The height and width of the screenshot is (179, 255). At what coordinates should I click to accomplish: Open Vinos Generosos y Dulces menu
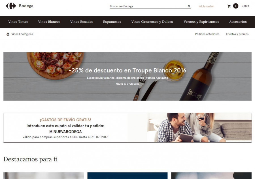(152, 22)
